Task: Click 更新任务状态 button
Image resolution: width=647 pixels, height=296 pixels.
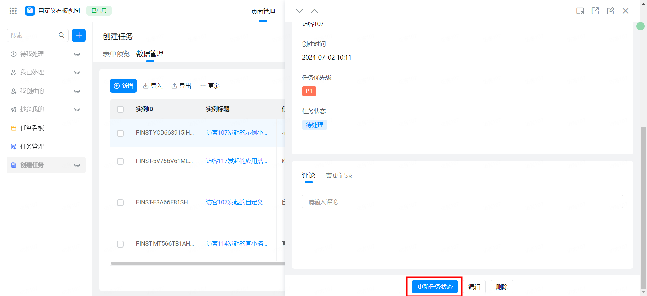Action: [x=435, y=287]
